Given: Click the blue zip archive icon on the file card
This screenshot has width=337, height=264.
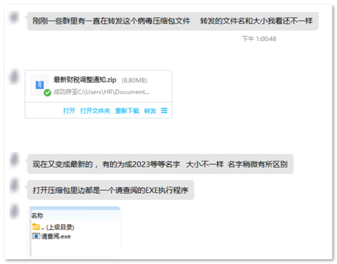Looking at the screenshot, I should [39, 85].
